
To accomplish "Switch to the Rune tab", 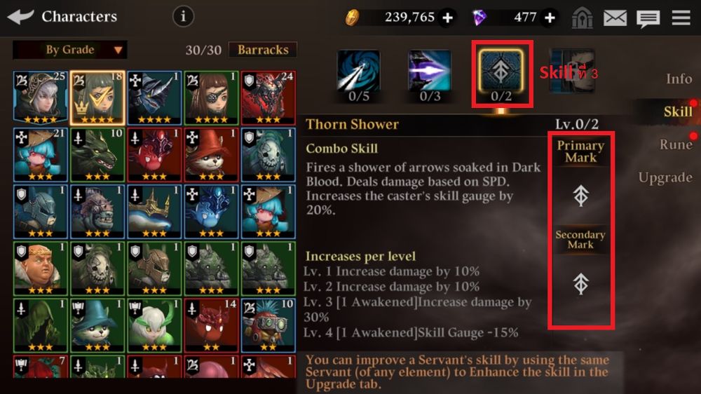I will [676, 144].
